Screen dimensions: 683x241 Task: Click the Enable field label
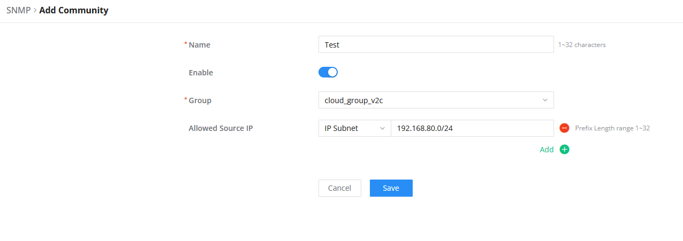[x=201, y=73]
